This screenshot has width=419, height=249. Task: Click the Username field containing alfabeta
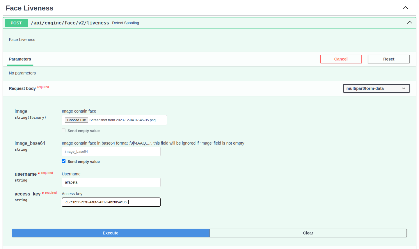pos(111,182)
